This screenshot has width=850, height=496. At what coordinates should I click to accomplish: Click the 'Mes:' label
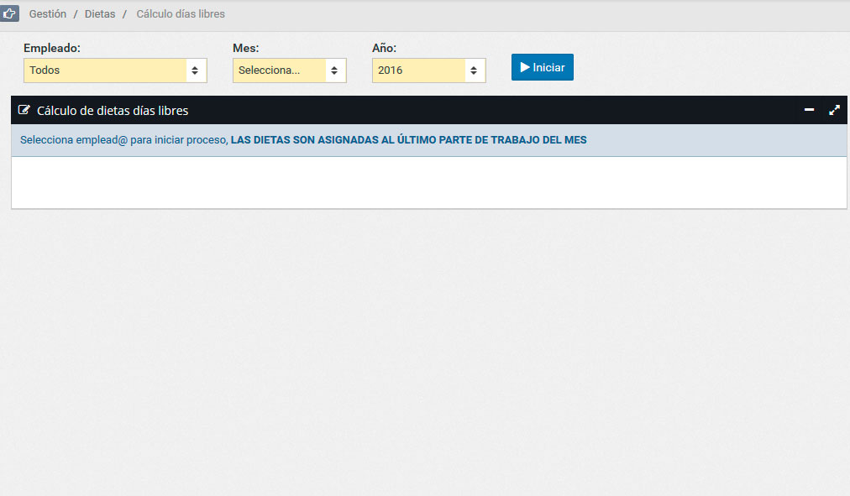coord(245,48)
